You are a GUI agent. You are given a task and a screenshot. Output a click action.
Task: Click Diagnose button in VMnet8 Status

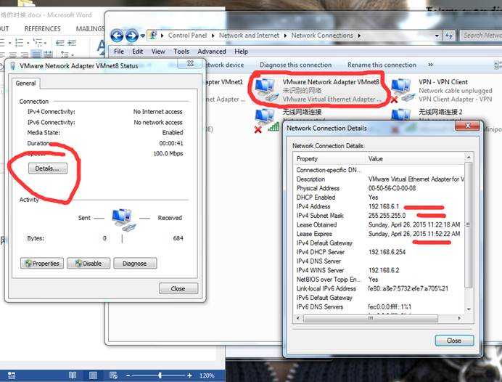point(135,264)
